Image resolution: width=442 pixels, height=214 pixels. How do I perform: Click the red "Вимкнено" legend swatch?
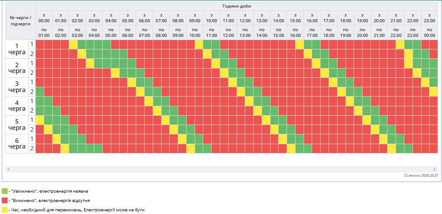4,200
